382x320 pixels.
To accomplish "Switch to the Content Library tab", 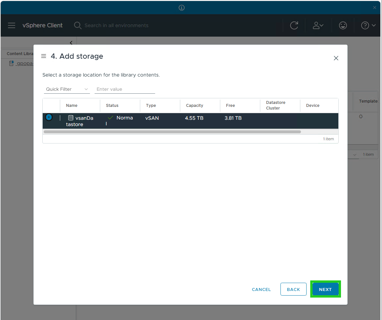I will 20,53.
